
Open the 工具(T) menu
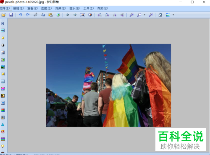pos(89,8)
